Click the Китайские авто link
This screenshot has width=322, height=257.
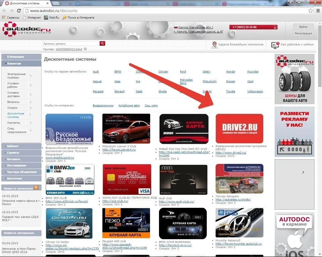click(129, 105)
